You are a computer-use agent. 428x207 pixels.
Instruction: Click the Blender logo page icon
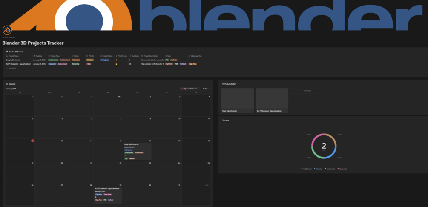pyautogui.click(x=7, y=30)
